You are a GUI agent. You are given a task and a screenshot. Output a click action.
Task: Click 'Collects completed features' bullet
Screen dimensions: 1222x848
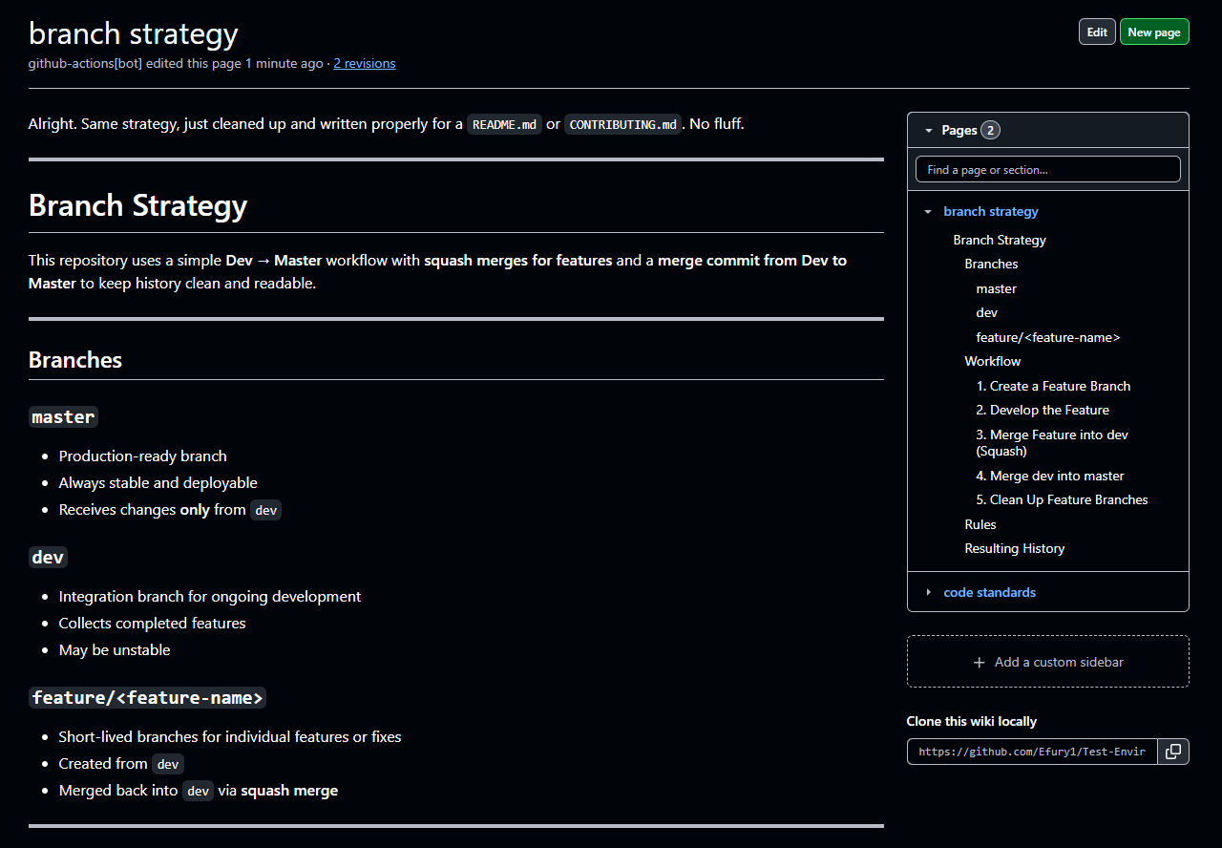pyautogui.click(x=153, y=624)
